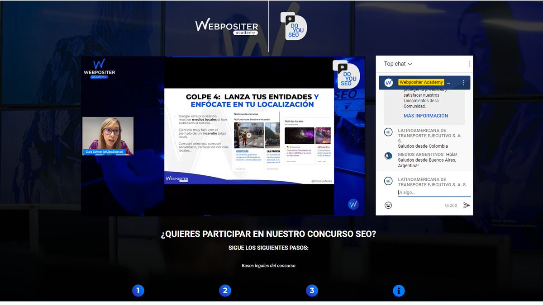This screenshot has height=305, width=543.
Task: Follow the MÁS INFORMACIÓN link
Action: pos(426,116)
